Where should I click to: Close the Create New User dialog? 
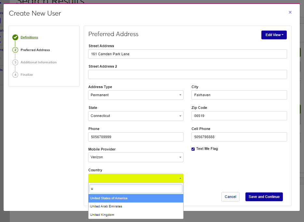290,12
